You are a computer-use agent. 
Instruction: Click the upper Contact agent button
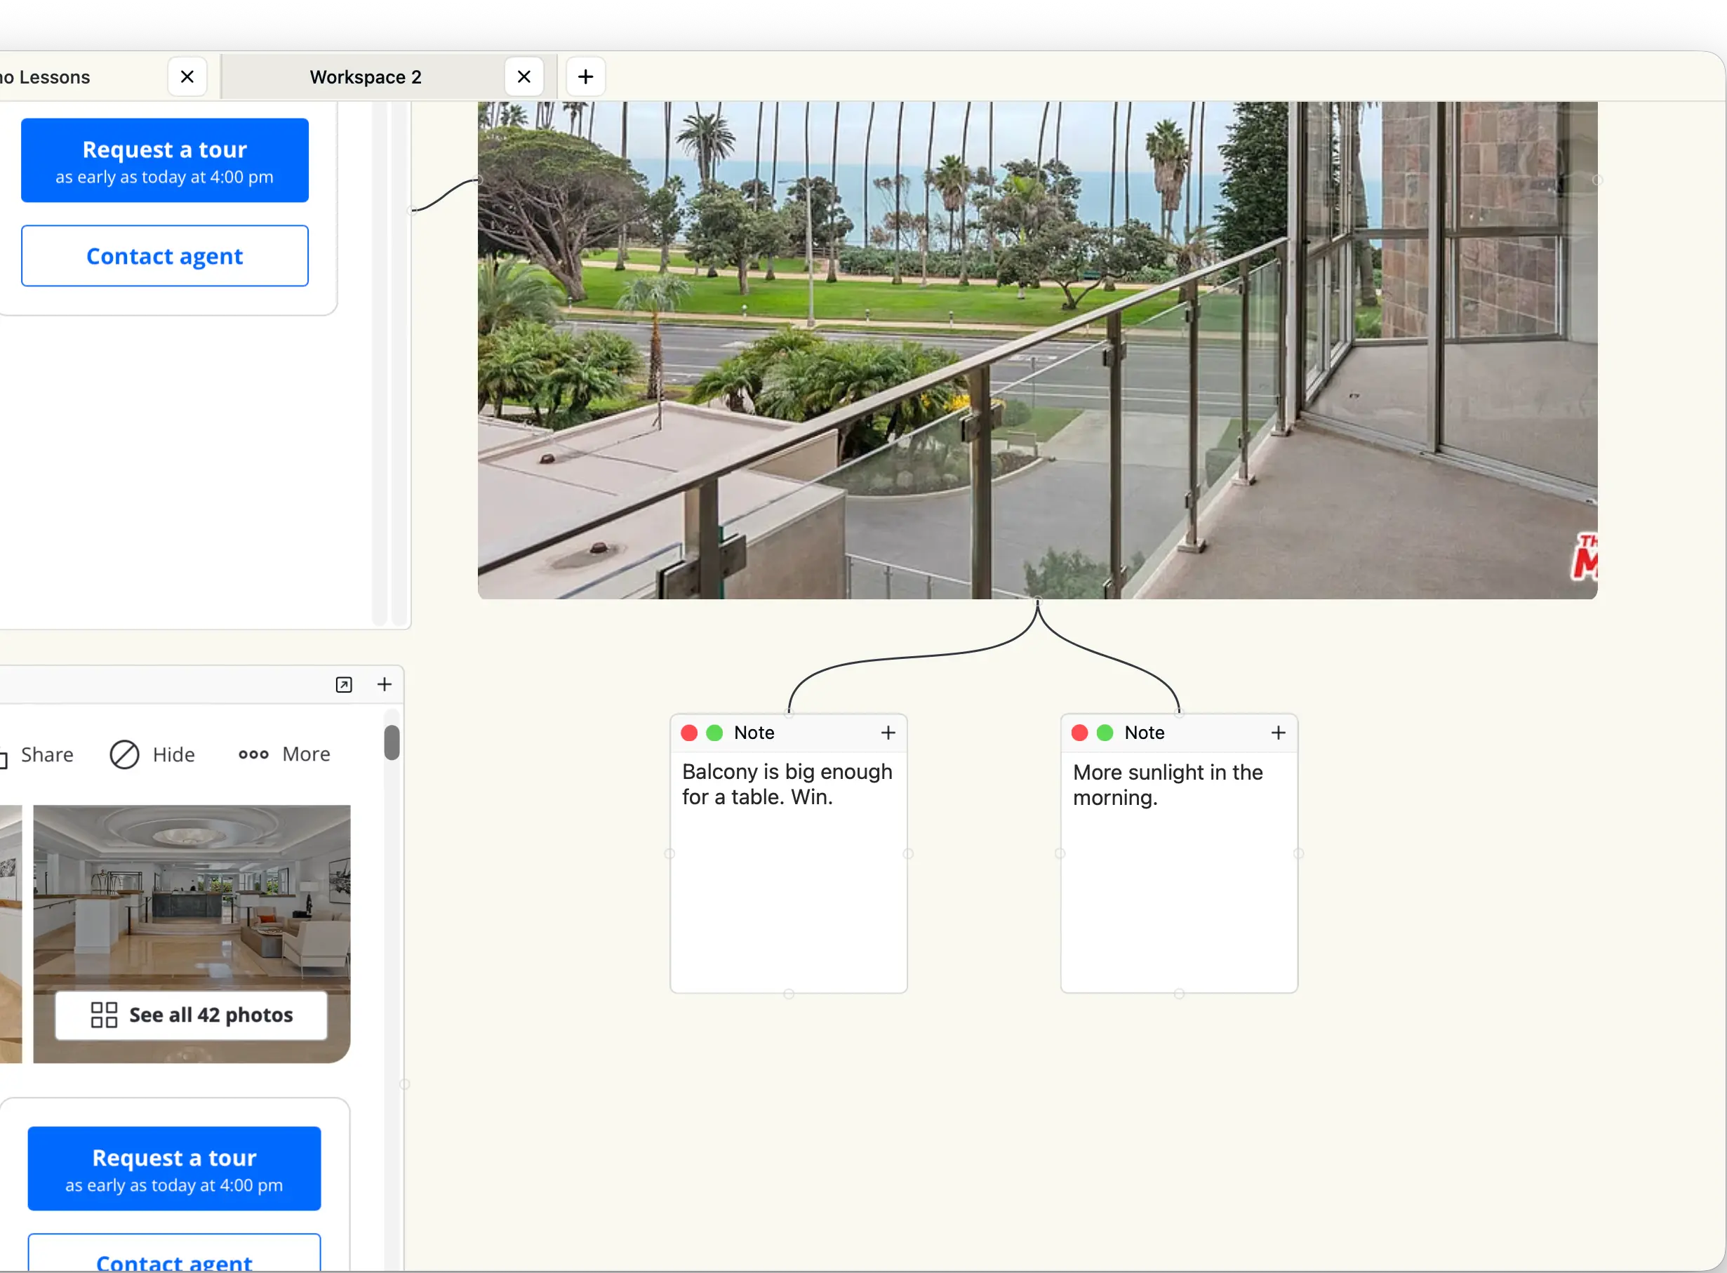pyautogui.click(x=165, y=256)
